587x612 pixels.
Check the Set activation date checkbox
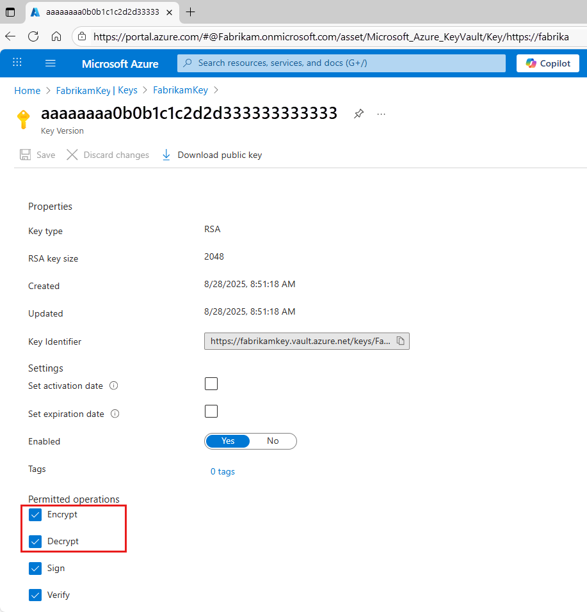point(211,383)
